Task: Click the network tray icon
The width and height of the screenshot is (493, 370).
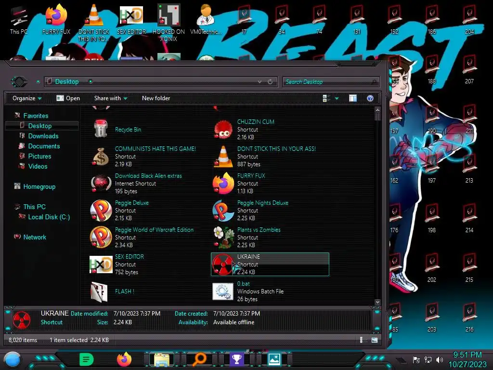Action: 428,359
